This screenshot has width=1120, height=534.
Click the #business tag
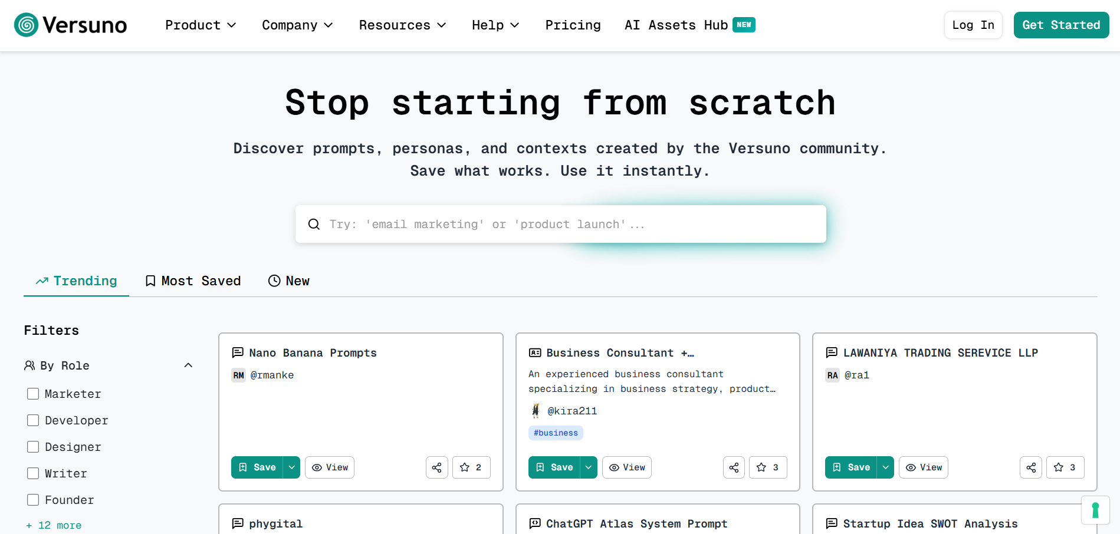click(556, 433)
